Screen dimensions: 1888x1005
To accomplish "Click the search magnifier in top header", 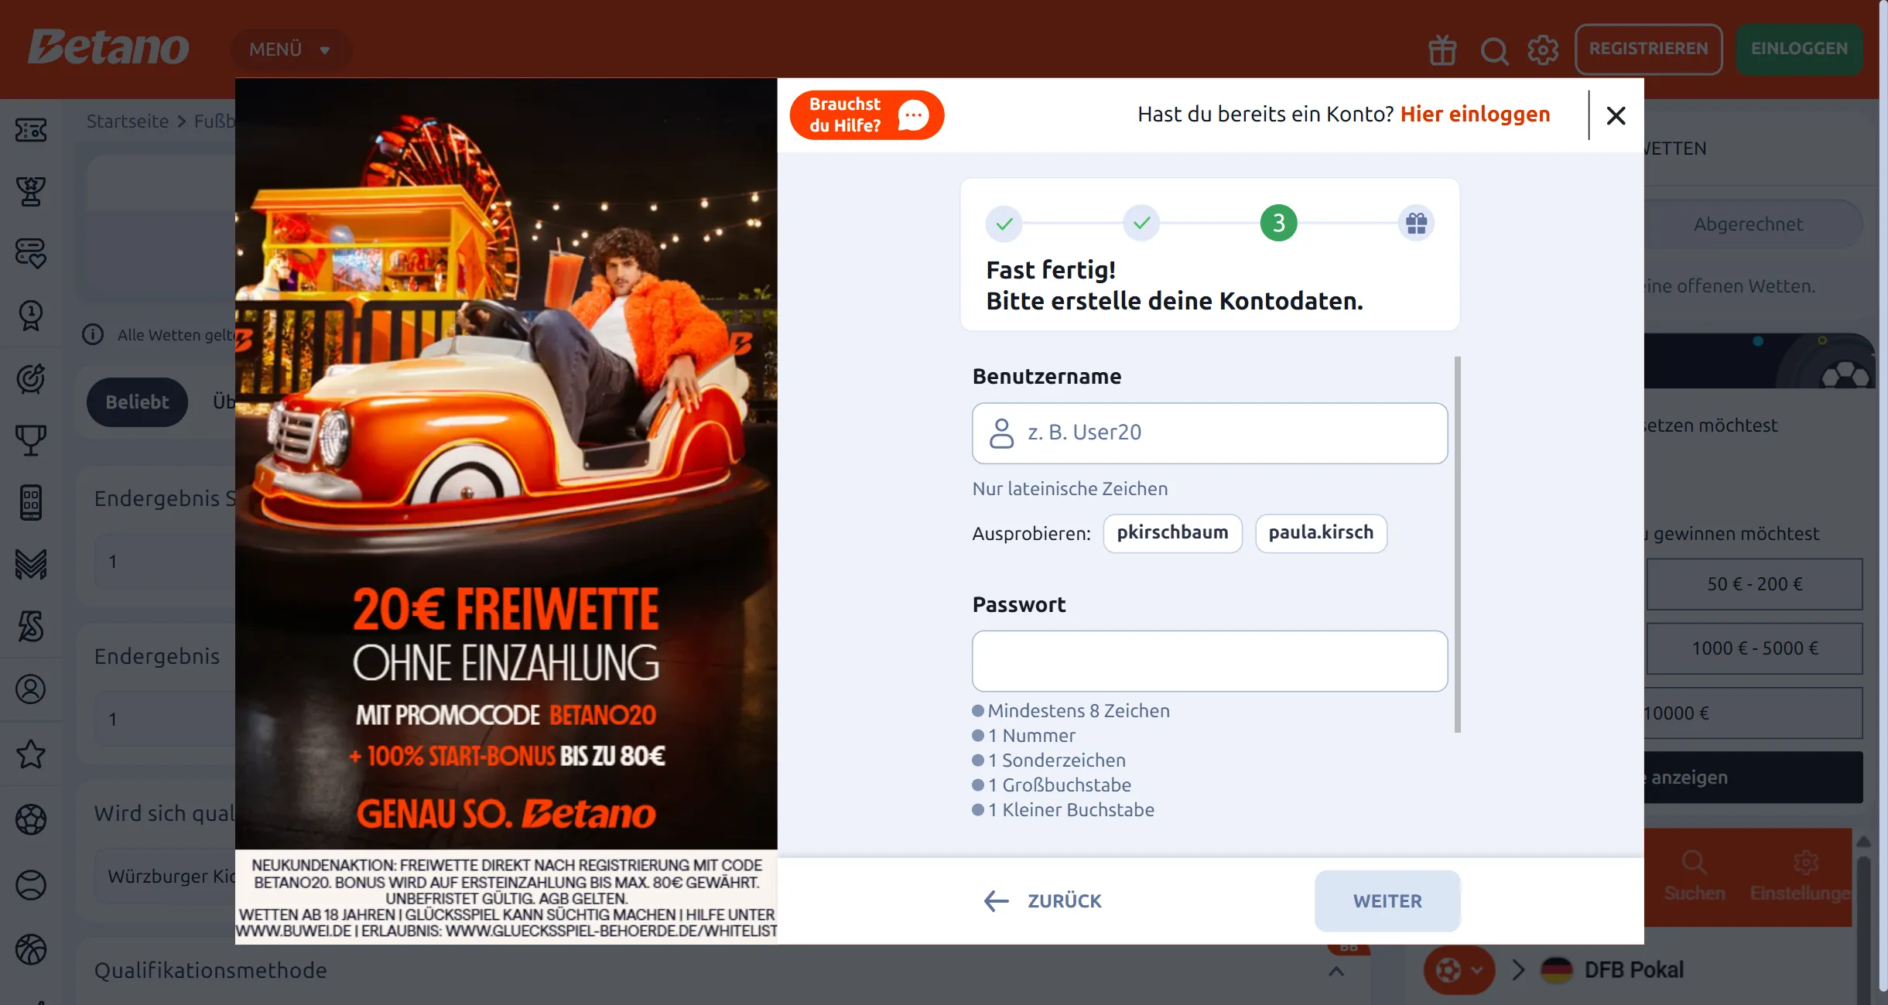I will [1494, 51].
